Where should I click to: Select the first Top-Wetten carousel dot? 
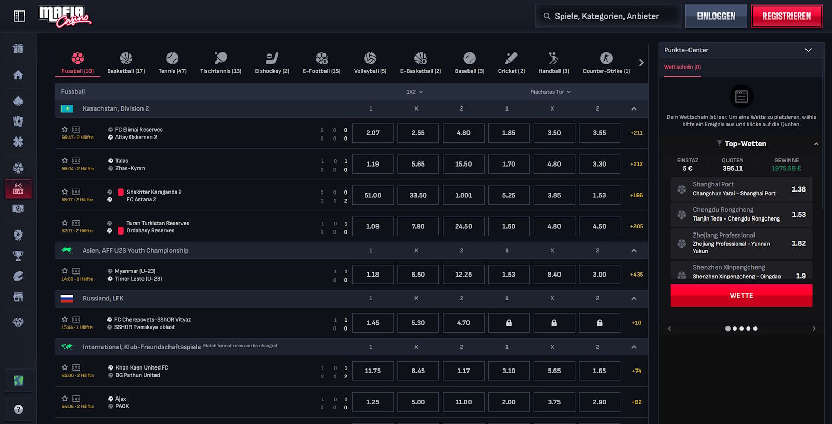click(727, 329)
